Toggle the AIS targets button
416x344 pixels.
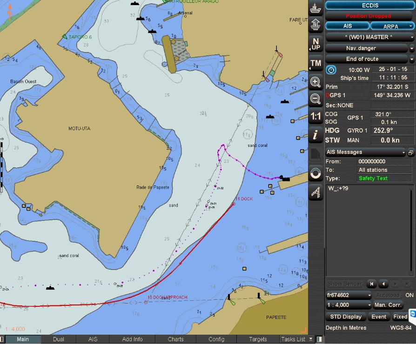(347, 26)
